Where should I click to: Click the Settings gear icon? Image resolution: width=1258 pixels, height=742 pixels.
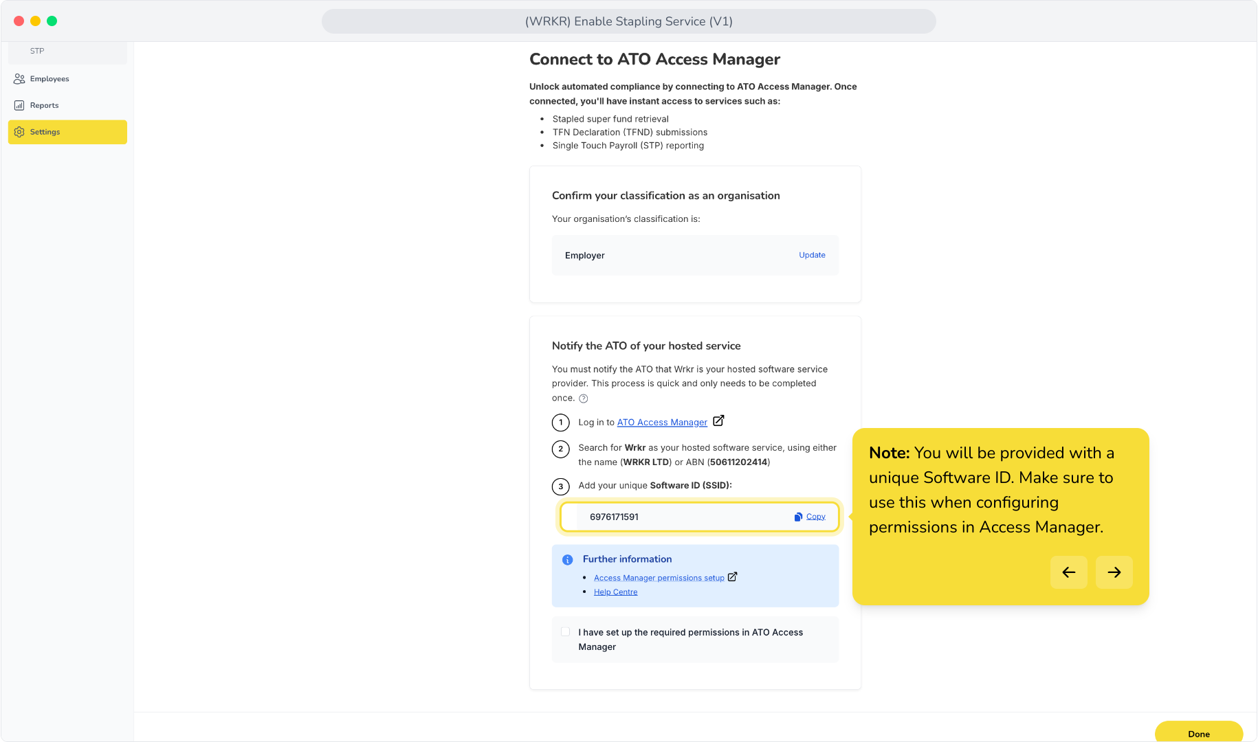(x=19, y=132)
